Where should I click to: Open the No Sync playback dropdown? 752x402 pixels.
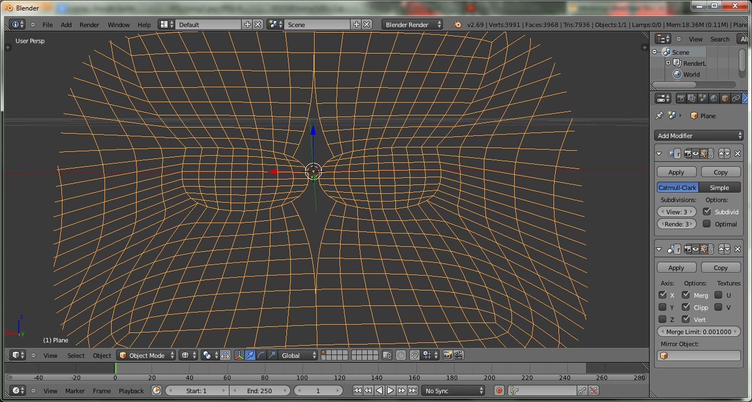pos(453,391)
